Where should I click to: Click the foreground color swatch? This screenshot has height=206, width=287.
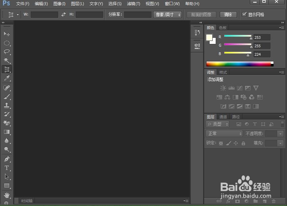click(x=209, y=37)
